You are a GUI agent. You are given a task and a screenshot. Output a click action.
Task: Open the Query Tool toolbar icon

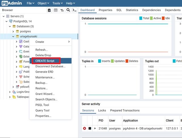tap(49, 10)
